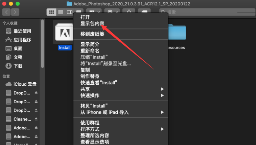256x145 pixels.
Task: Select the Install package icon
Action: (64, 32)
